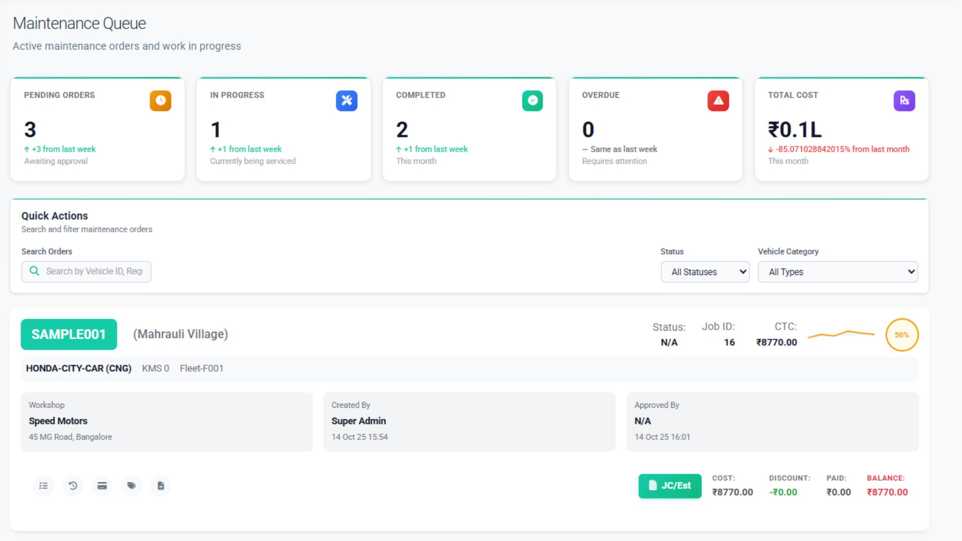
Task: Click the SAMPLE001 vehicle badge
Action: pos(69,334)
